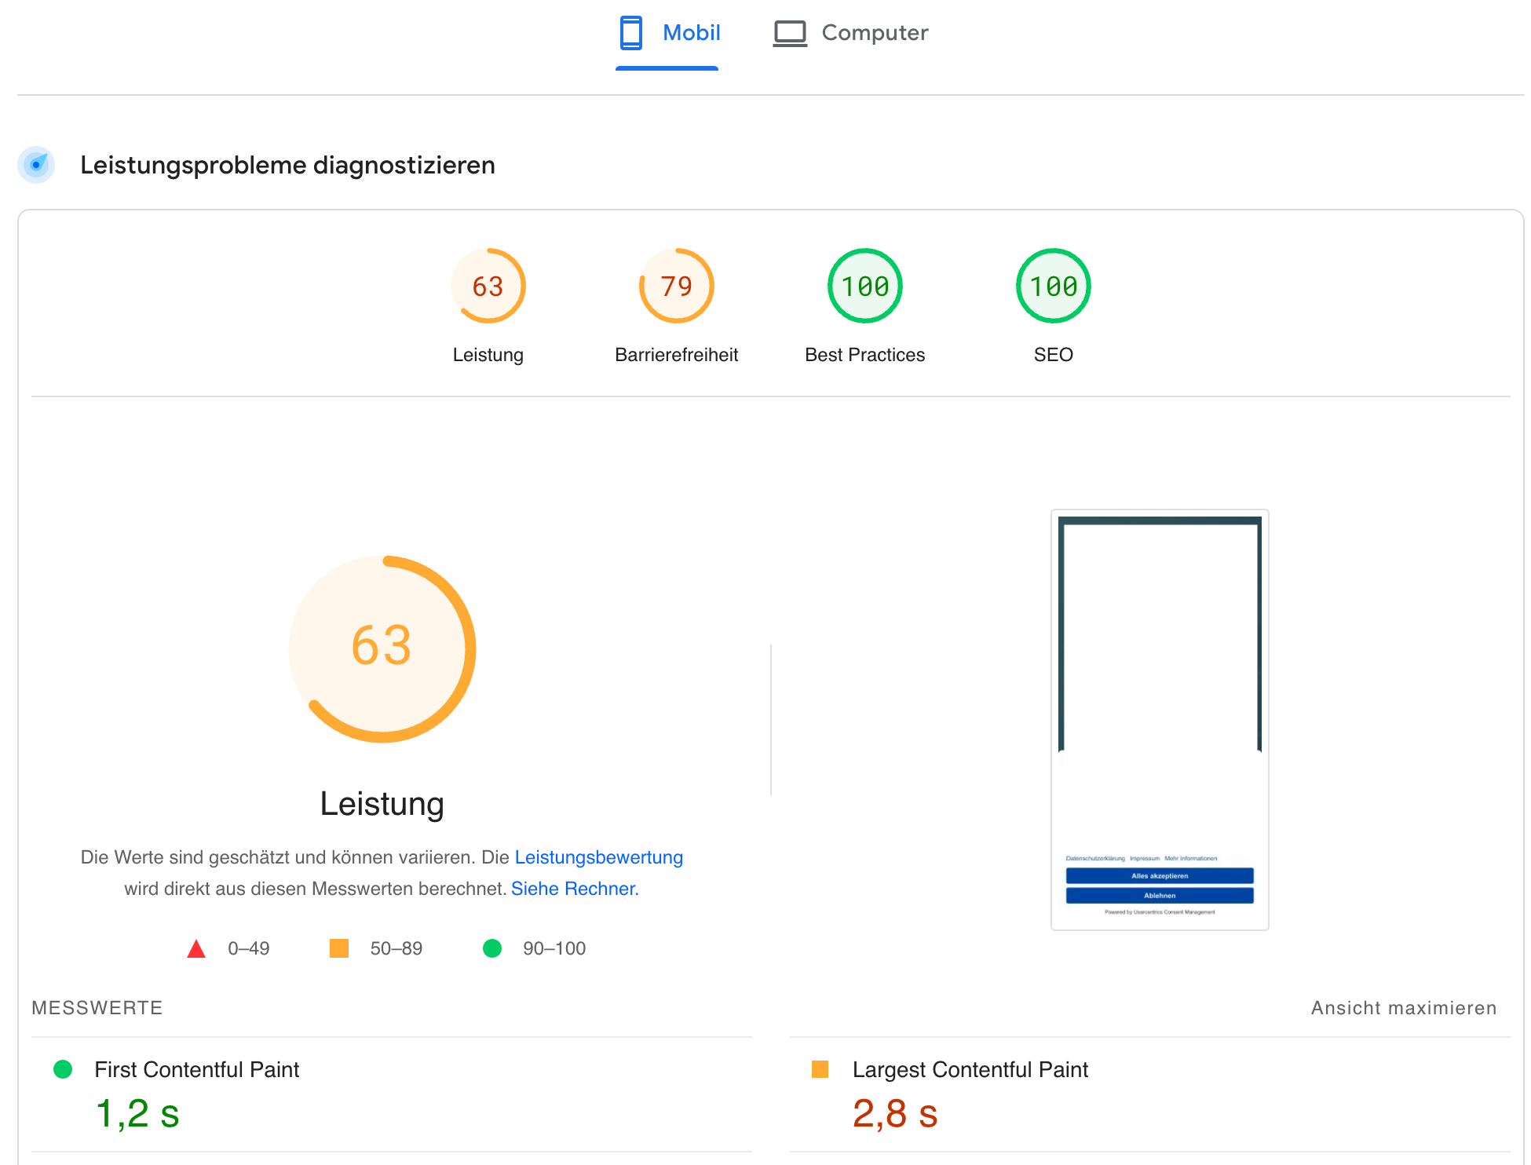The width and height of the screenshot is (1531, 1165).
Task: Select the Best Practices 100 gauge
Action: pyautogui.click(x=864, y=286)
